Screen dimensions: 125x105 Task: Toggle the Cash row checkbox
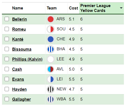7,69
